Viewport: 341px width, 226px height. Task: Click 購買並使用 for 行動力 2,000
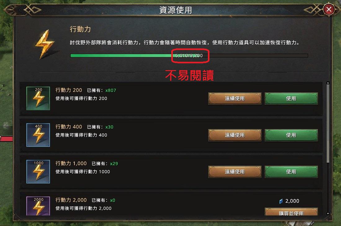[x=291, y=212]
